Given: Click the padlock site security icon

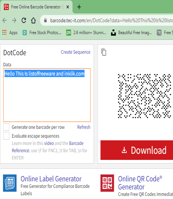Looking at the screenshot, I should [45, 20].
